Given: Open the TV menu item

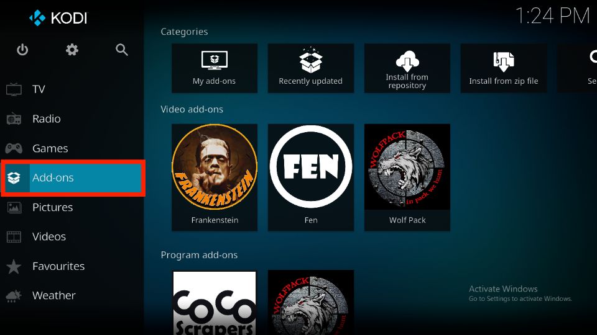Looking at the screenshot, I should [x=39, y=89].
